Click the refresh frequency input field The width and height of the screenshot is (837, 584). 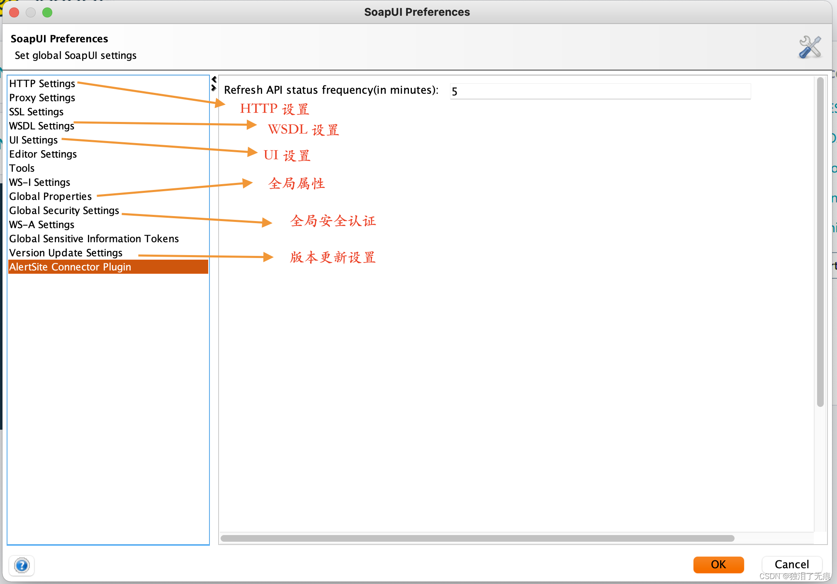[x=600, y=91]
